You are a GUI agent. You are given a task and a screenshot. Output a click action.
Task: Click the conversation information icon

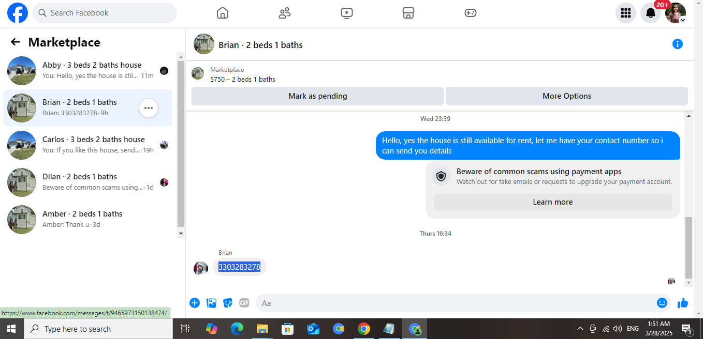tap(678, 44)
